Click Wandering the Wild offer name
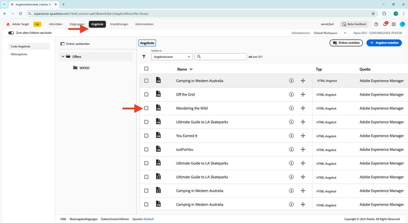The height and width of the screenshot is (223, 408). point(192,109)
